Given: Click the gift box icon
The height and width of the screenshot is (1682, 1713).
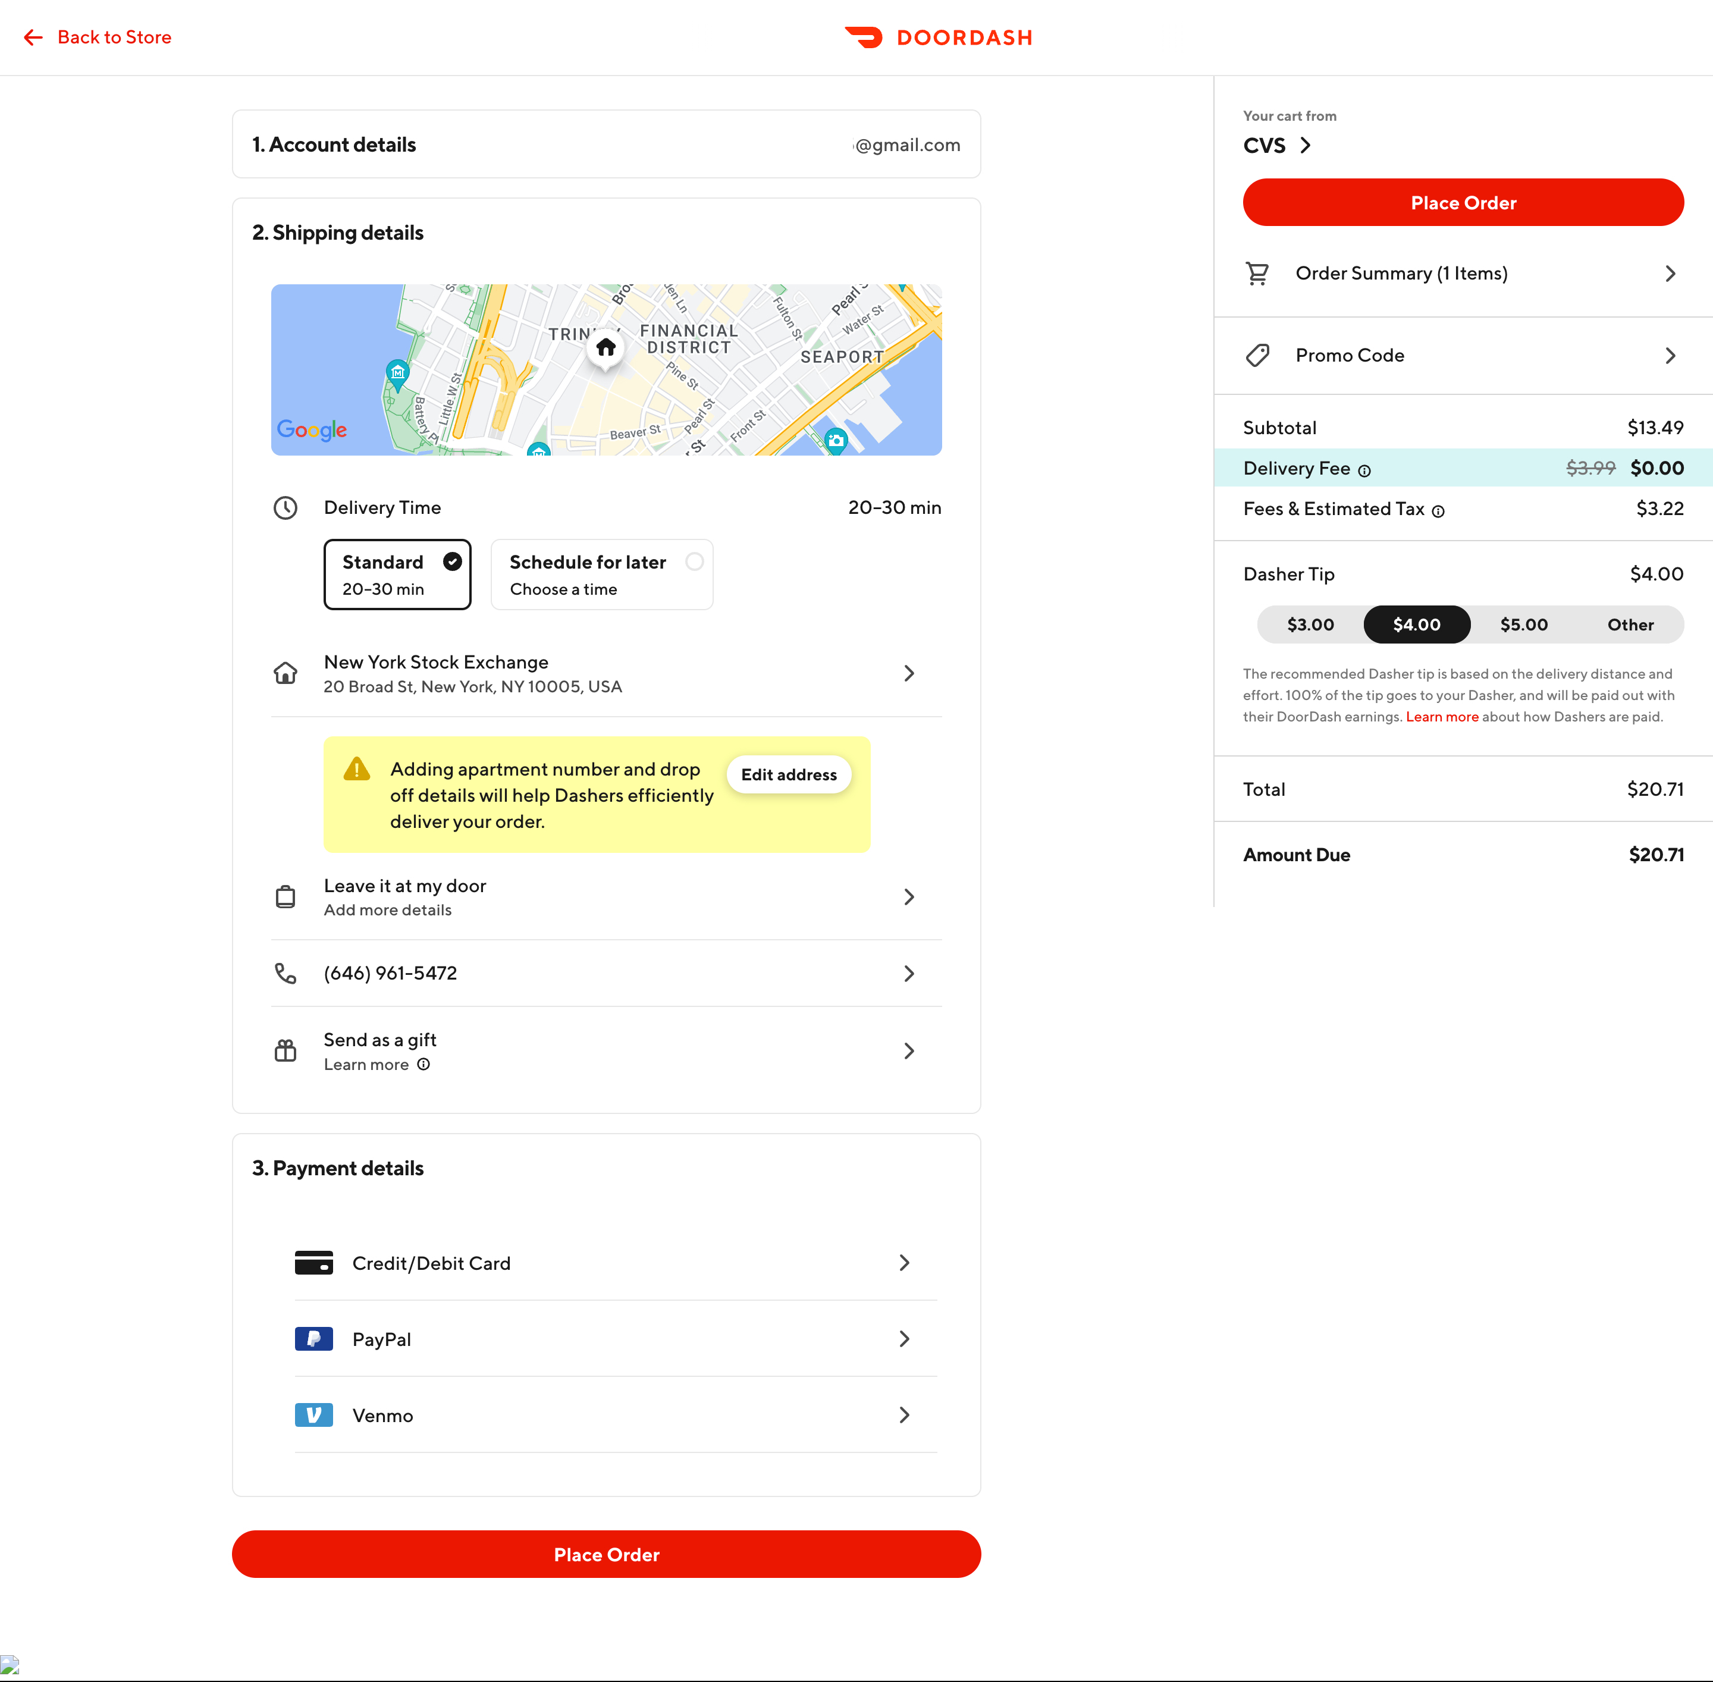Looking at the screenshot, I should [x=285, y=1050].
